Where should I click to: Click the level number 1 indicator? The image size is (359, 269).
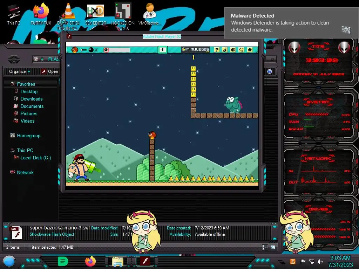[162, 50]
